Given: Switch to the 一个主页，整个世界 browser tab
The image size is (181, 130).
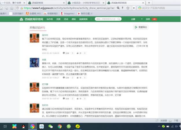Looking at the screenshot, I should [12, 3].
